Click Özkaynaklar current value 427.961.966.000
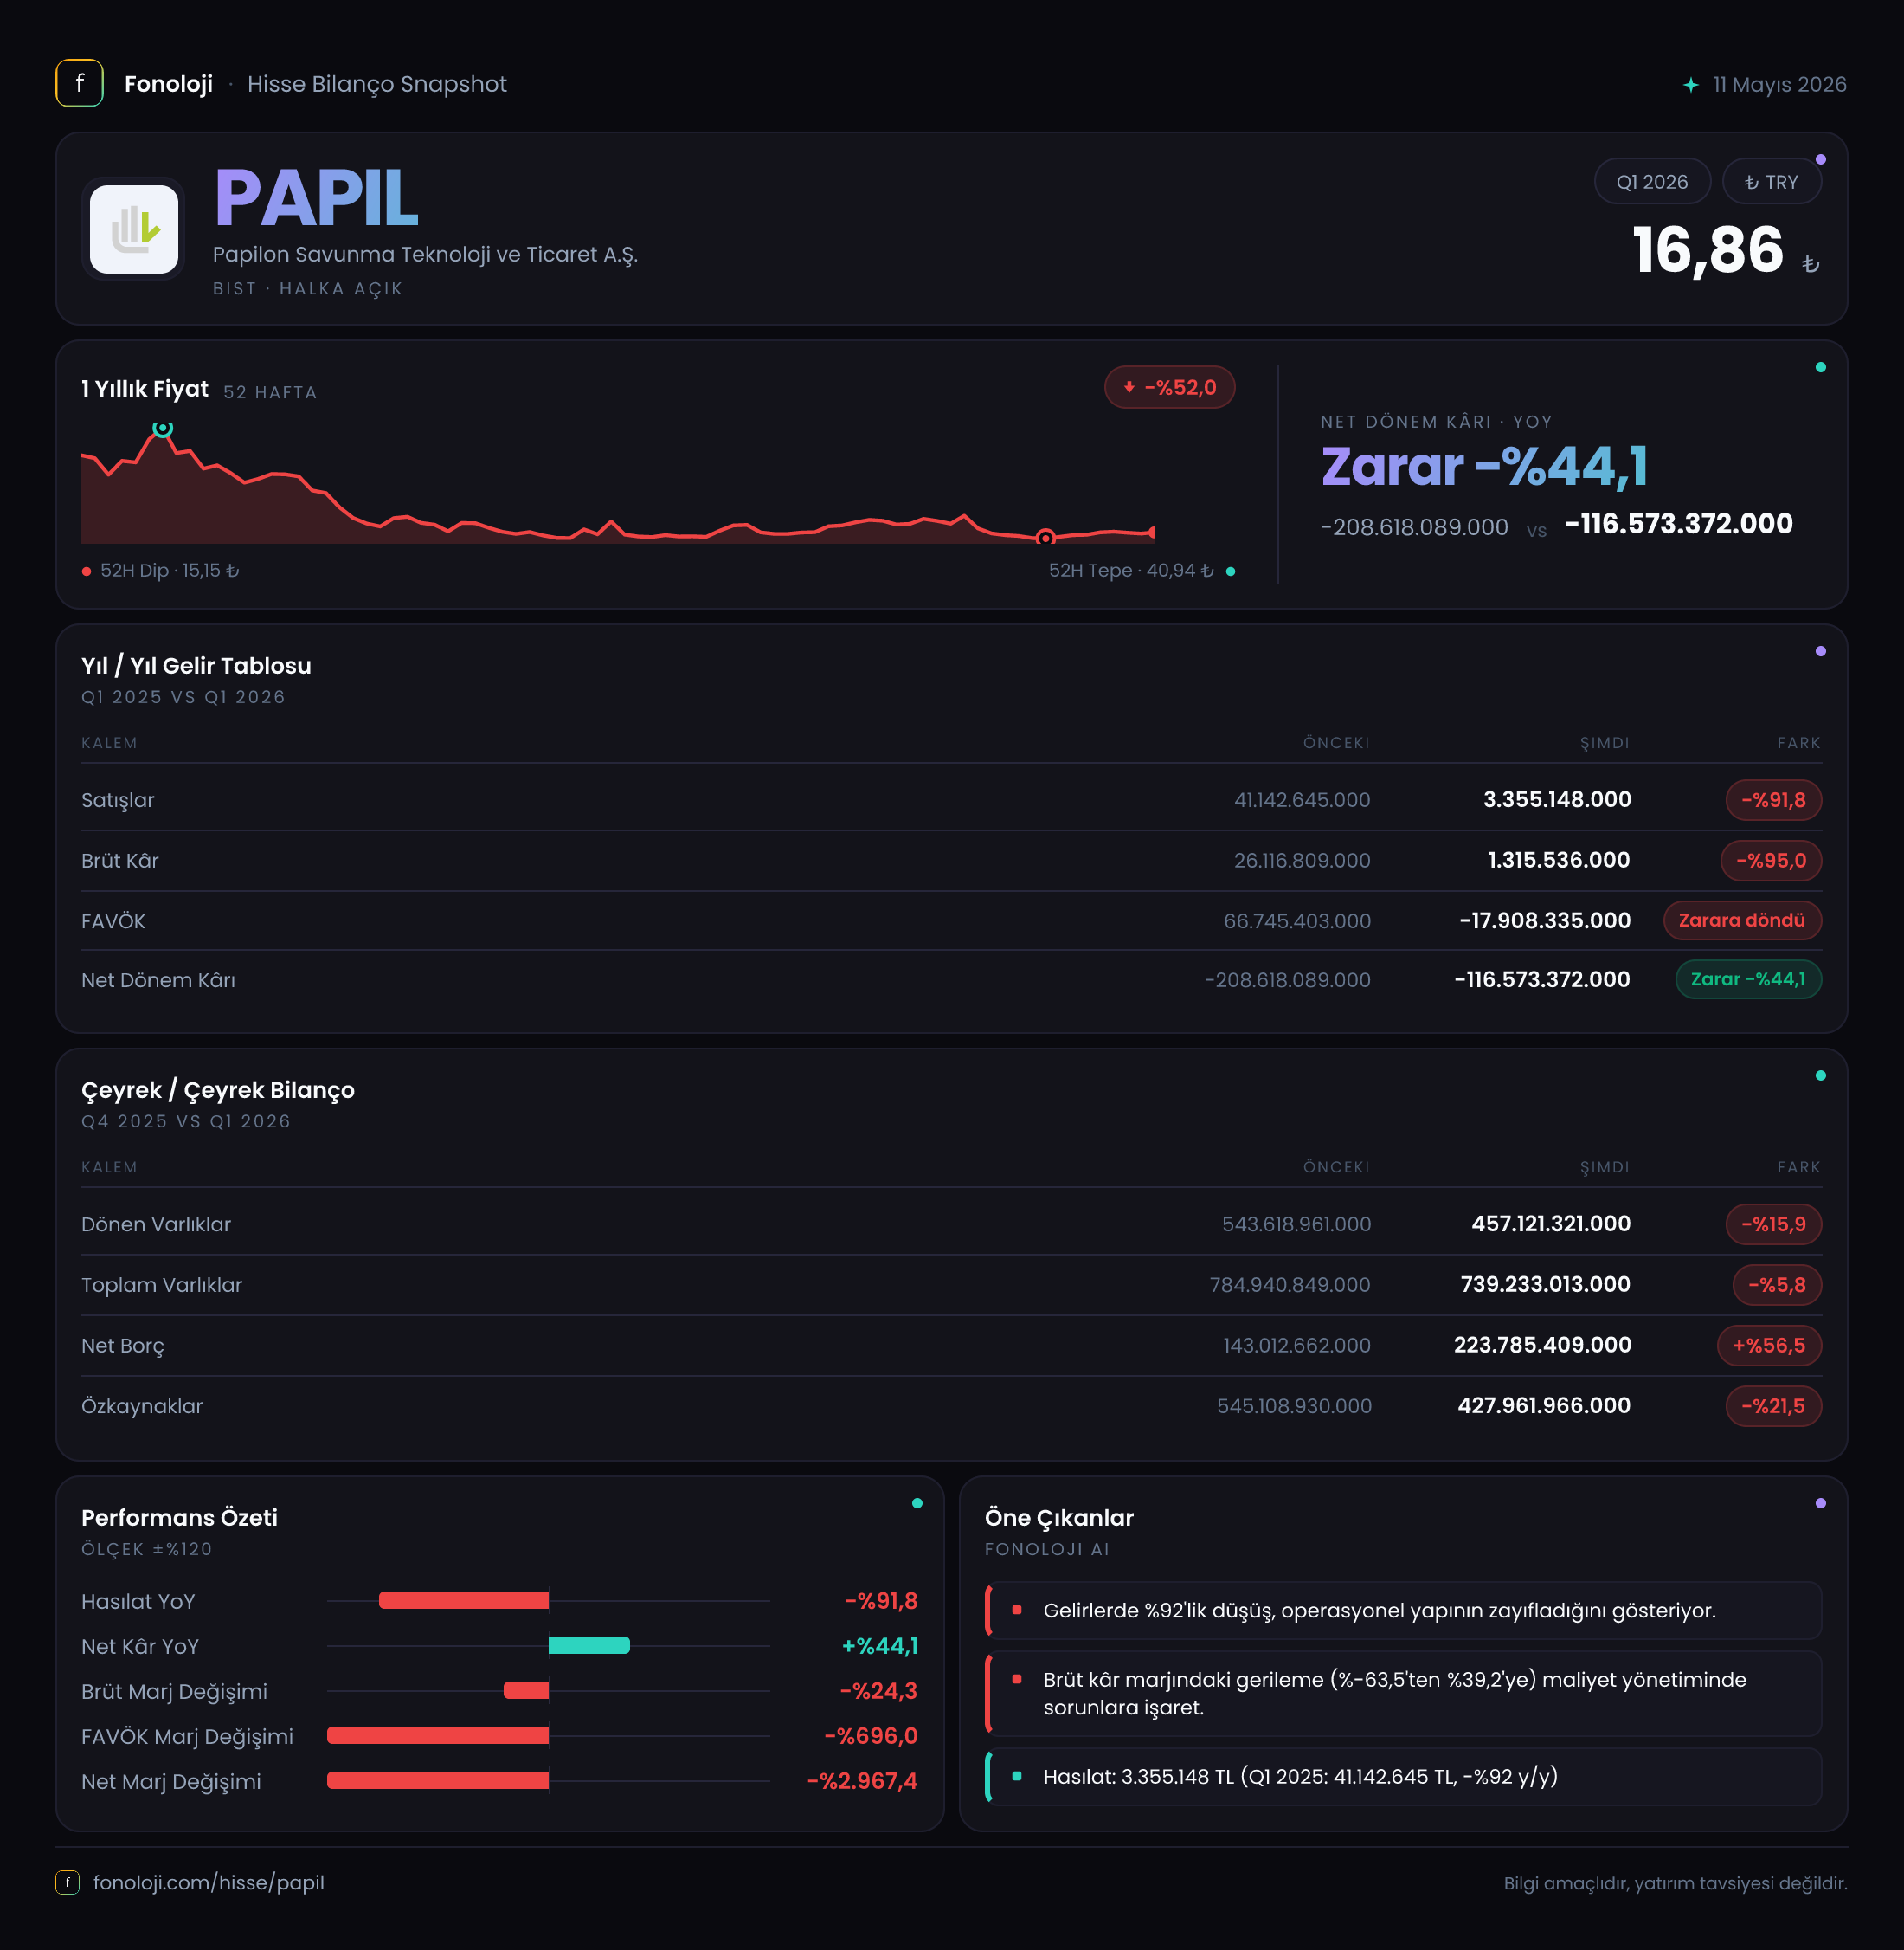Screen dimensions: 1904x1950 1544,1405
